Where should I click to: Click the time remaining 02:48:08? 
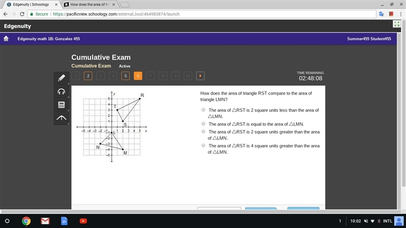[x=311, y=79]
